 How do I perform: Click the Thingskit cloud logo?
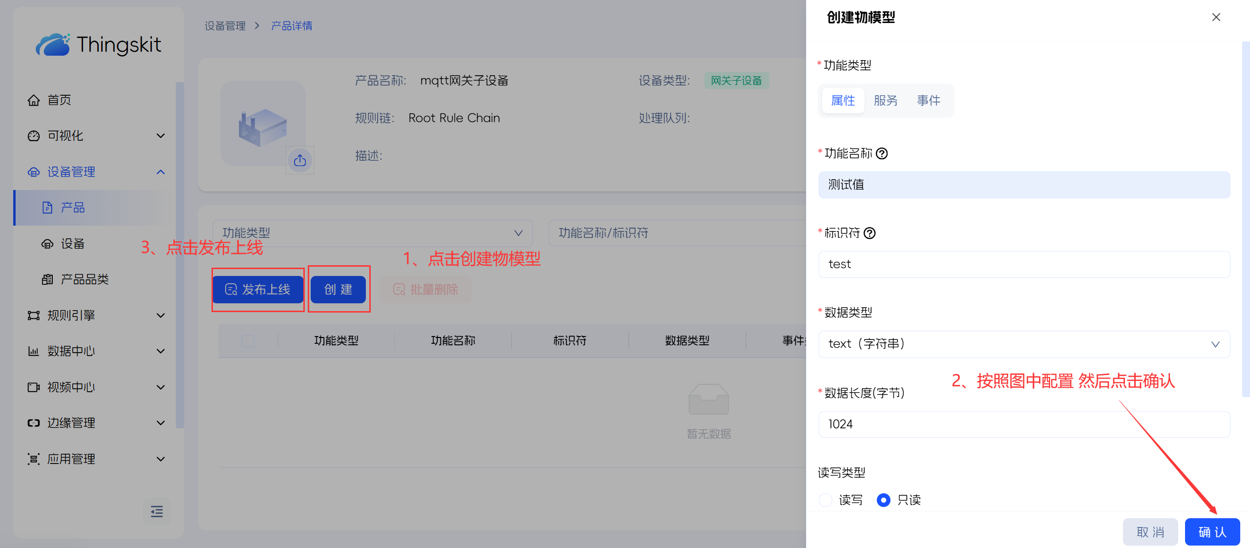pyautogui.click(x=52, y=45)
